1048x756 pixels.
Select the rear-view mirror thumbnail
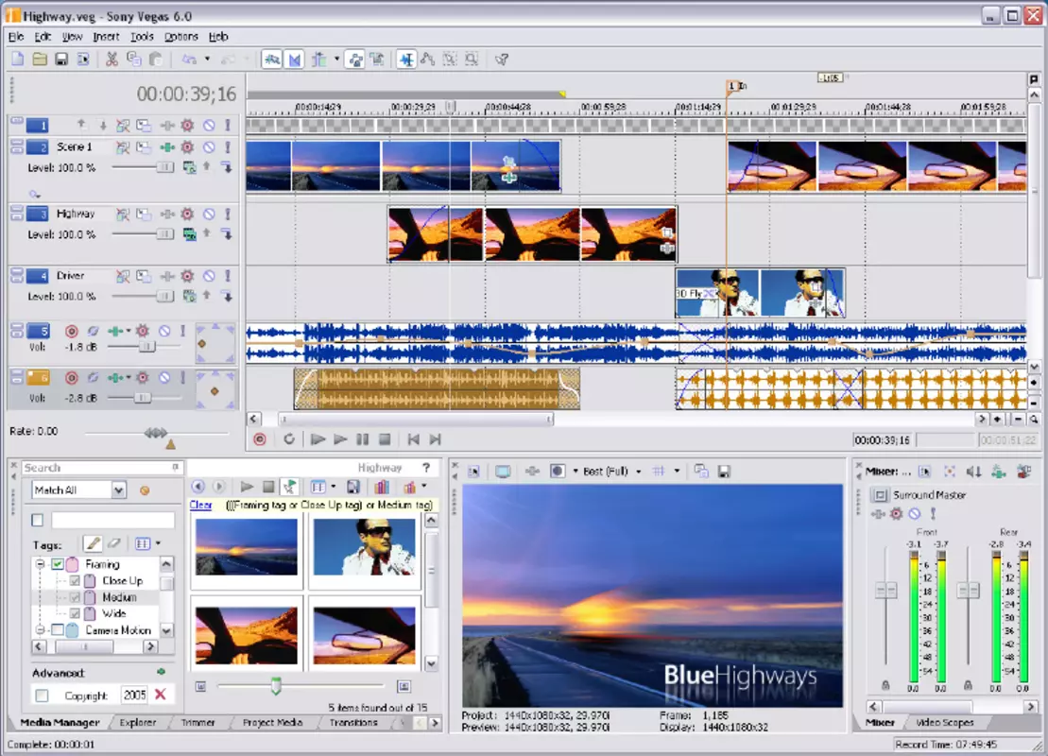(364, 636)
